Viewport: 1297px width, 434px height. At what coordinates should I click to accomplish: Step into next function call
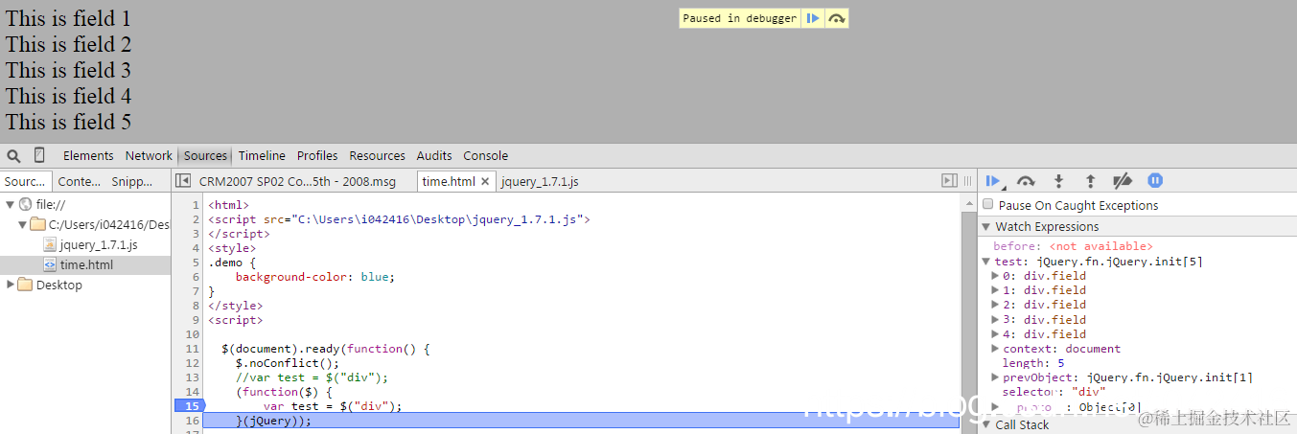coord(1058,181)
